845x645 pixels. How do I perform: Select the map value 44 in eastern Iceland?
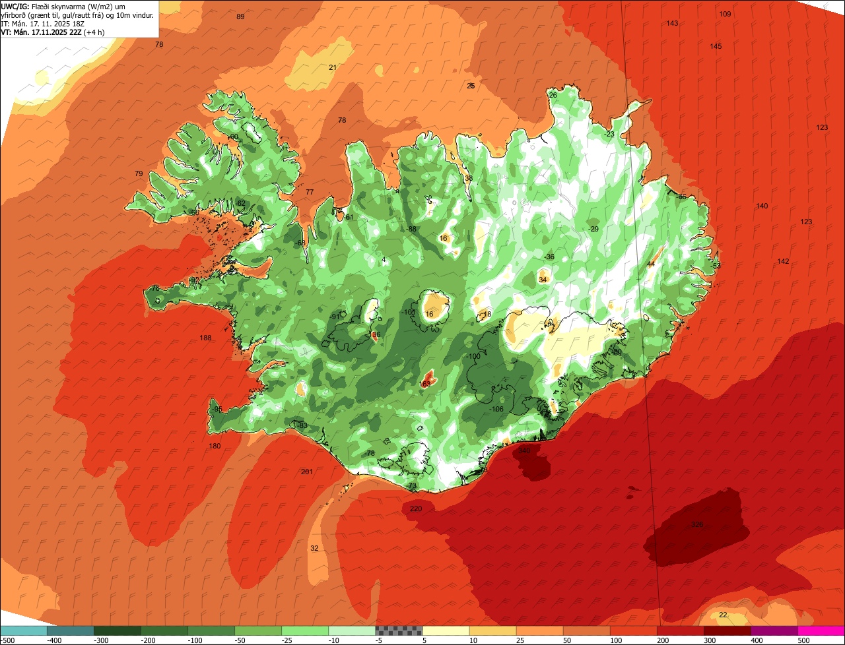tap(651, 264)
